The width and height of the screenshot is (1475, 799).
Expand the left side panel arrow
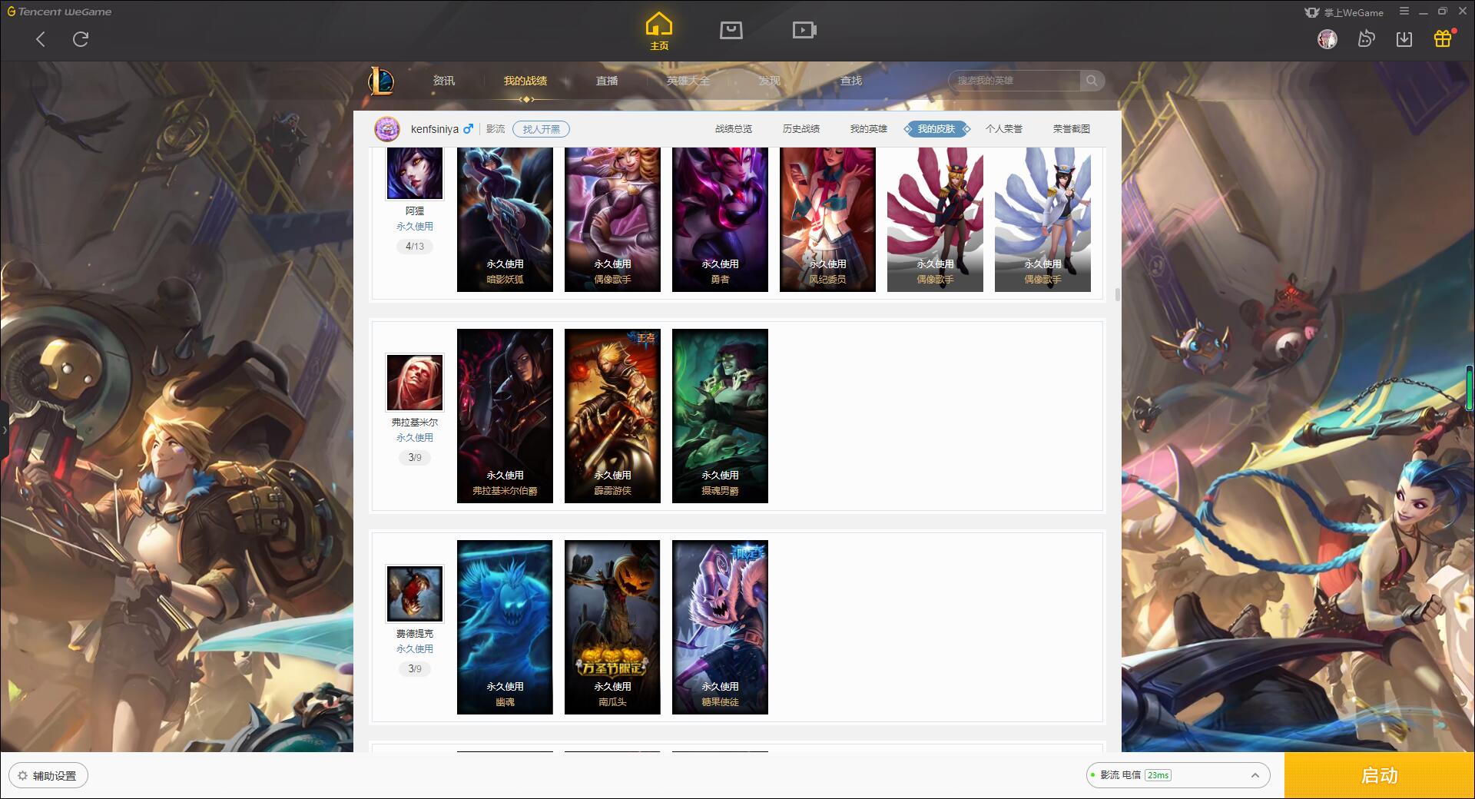pyautogui.click(x=4, y=430)
